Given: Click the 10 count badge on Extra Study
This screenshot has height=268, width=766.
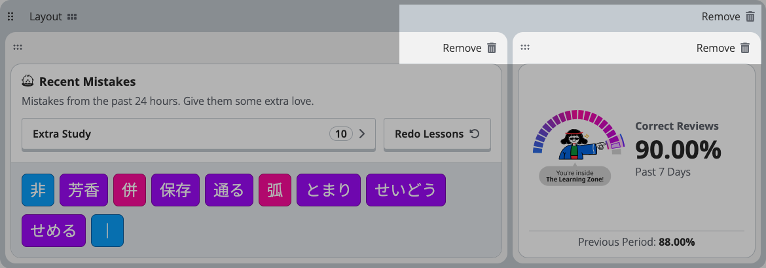Looking at the screenshot, I should [x=340, y=134].
